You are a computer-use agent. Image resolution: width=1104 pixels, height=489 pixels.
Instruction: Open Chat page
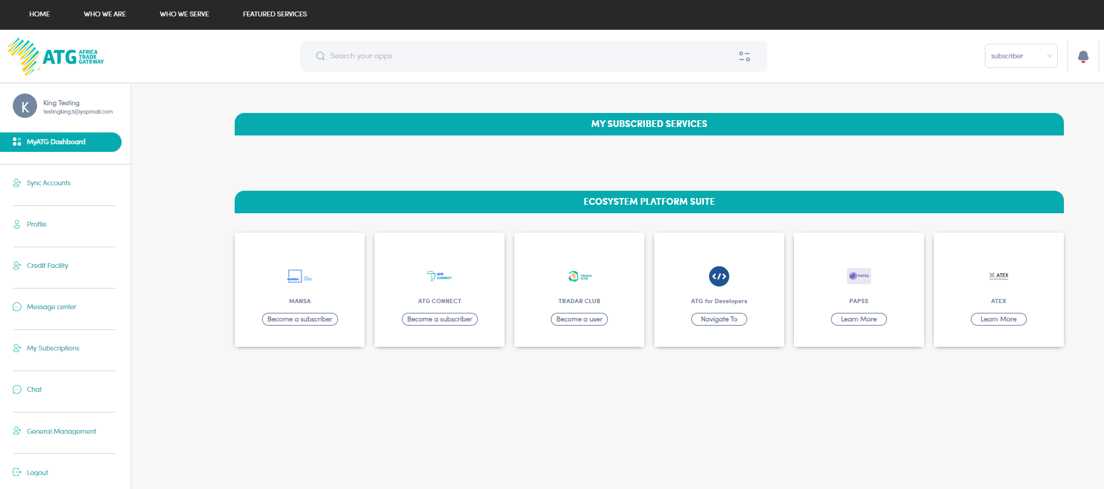click(34, 389)
